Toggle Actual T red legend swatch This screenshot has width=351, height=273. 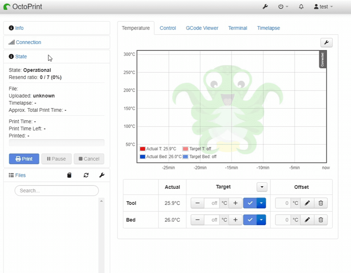point(142,149)
